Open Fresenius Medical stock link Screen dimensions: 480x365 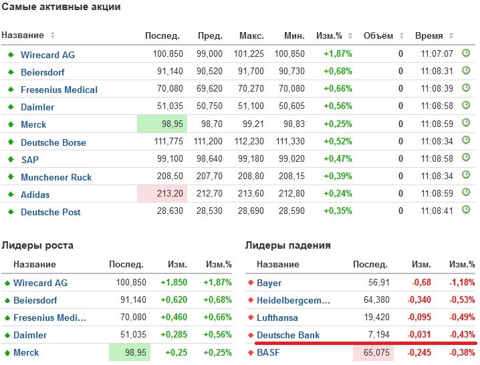coord(59,90)
